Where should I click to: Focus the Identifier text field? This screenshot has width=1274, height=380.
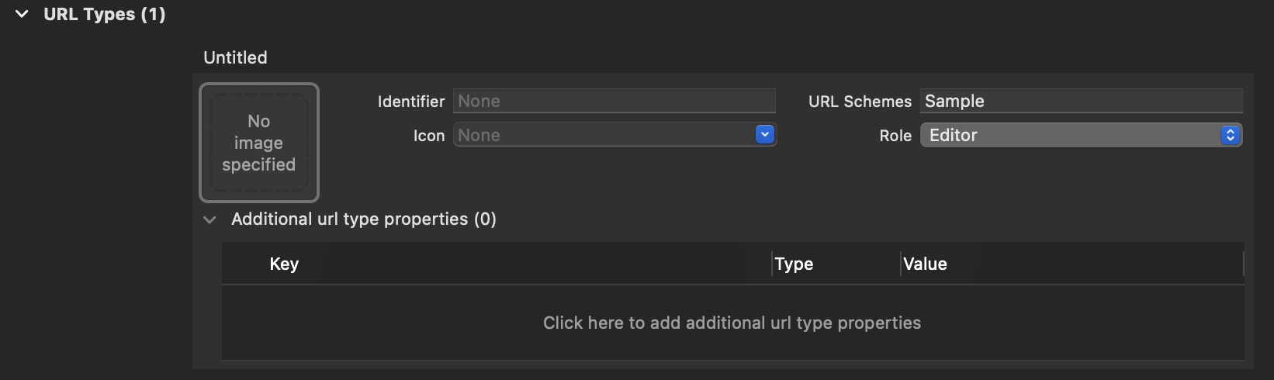(x=614, y=101)
